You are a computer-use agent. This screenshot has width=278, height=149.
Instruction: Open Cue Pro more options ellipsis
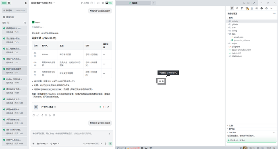(274, 132)
